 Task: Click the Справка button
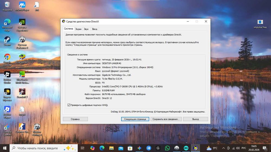[x=75, y=119]
